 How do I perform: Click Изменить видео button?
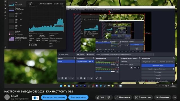pos(78,97)
